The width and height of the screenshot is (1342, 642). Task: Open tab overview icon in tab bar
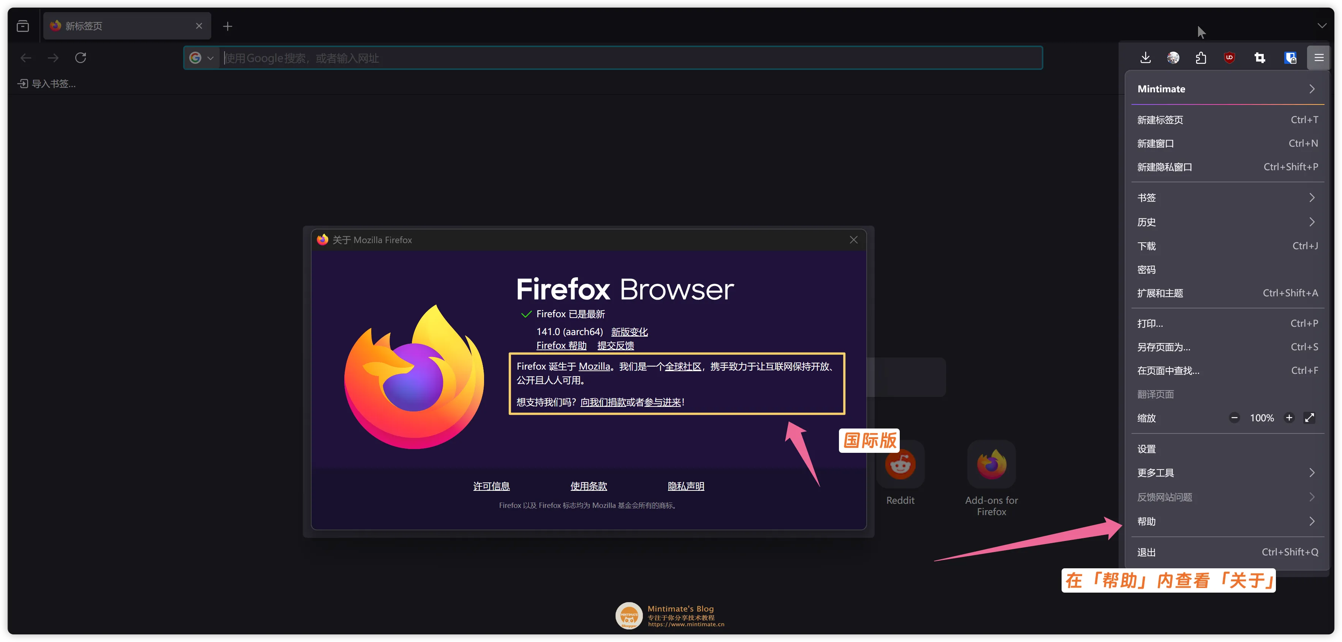click(x=22, y=26)
